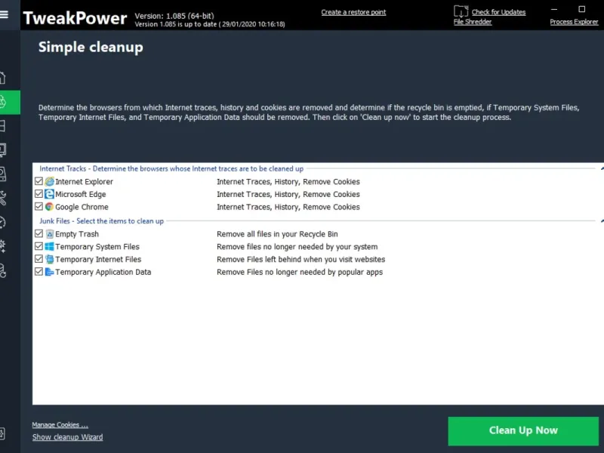Click the Junk Files group header text
Image resolution: width=604 pixels, height=453 pixels.
[x=101, y=221]
